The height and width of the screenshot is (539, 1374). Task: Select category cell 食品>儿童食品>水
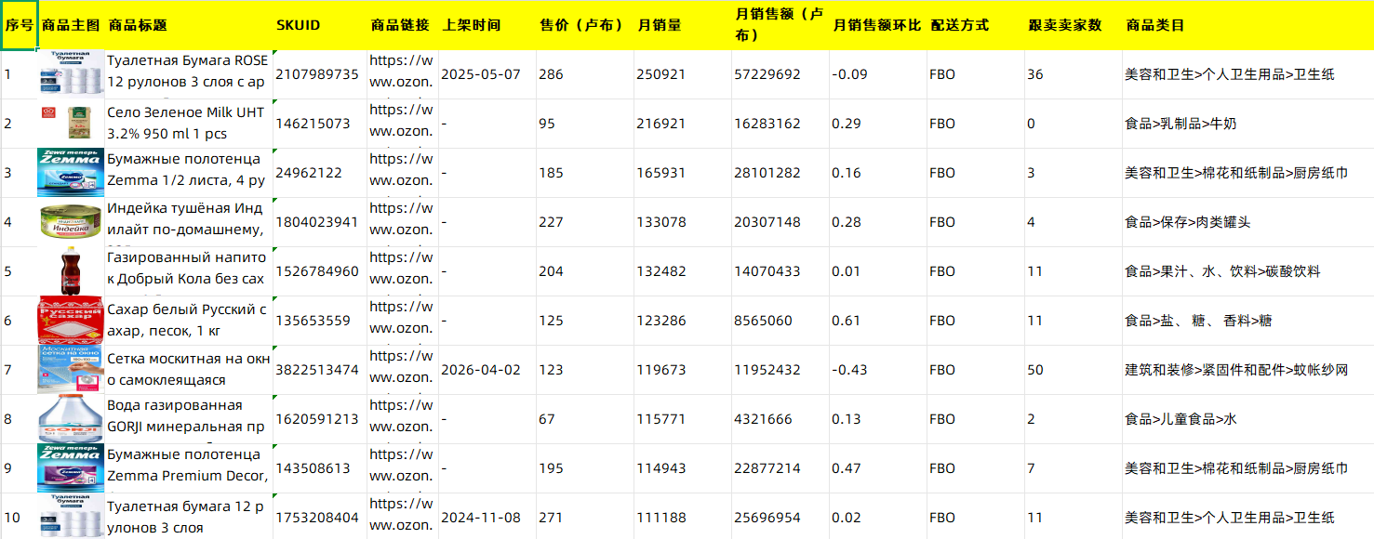pos(1247,419)
